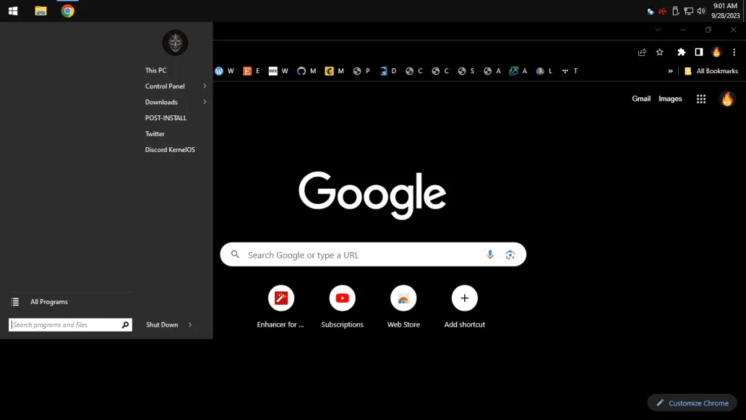Image resolution: width=746 pixels, height=420 pixels.
Task: Open the tab search dropdown chevron
Action: click(x=658, y=30)
